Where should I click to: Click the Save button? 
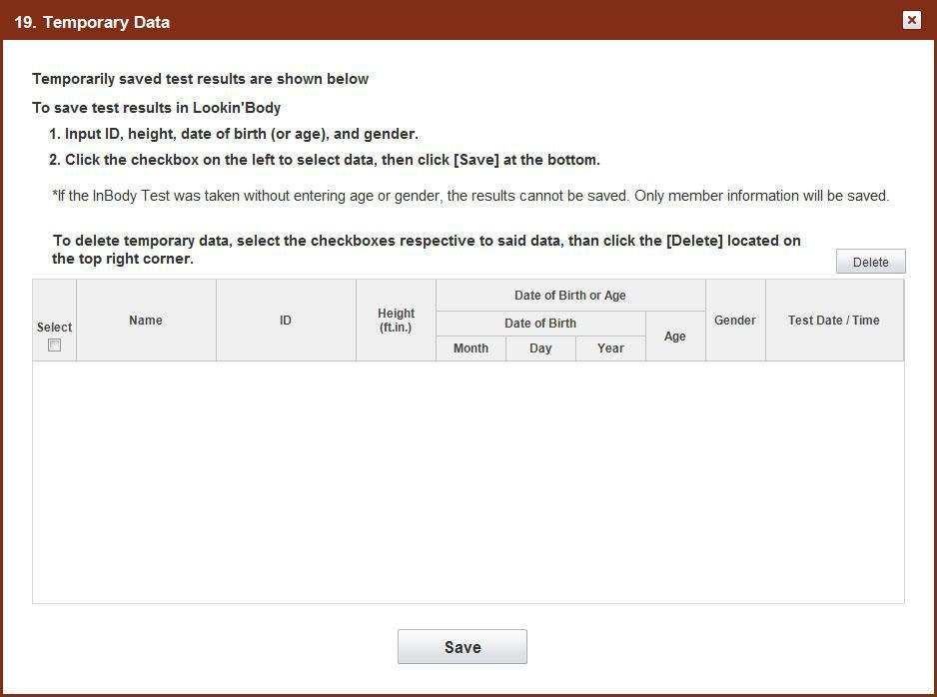[x=463, y=647]
